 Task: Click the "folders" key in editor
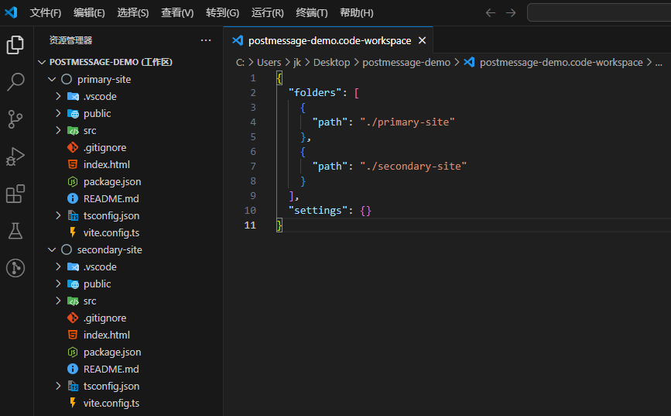pyautogui.click(x=314, y=92)
